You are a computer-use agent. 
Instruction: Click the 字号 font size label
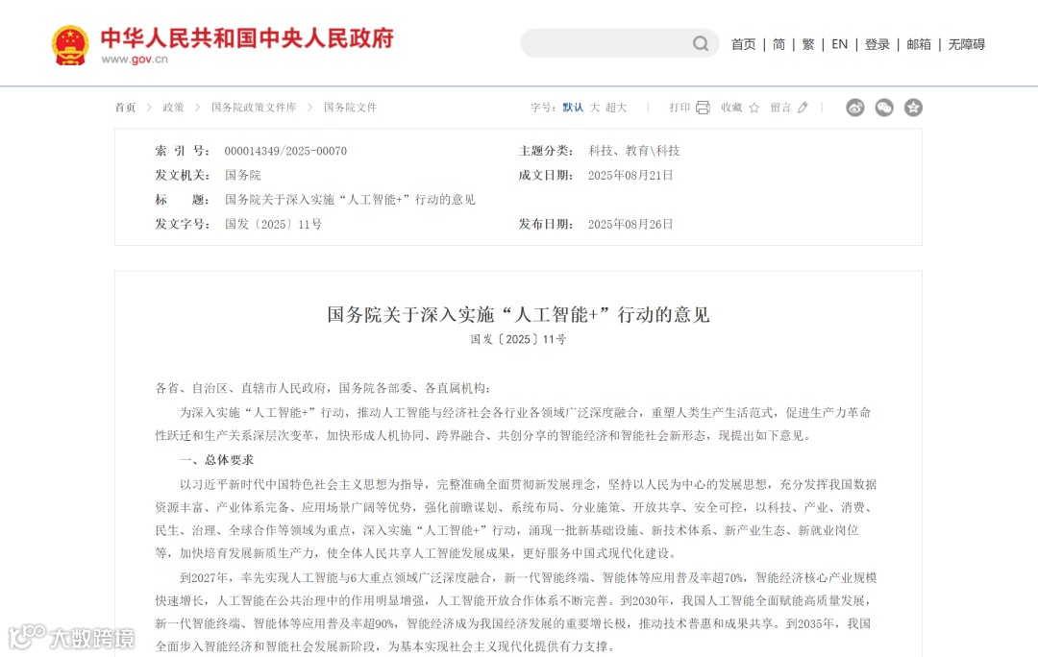tap(542, 108)
